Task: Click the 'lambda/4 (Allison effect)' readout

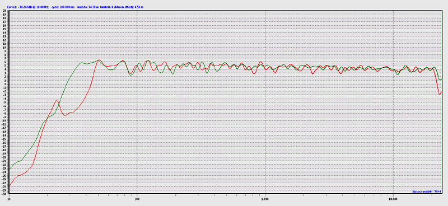Action: (x=122, y=7)
